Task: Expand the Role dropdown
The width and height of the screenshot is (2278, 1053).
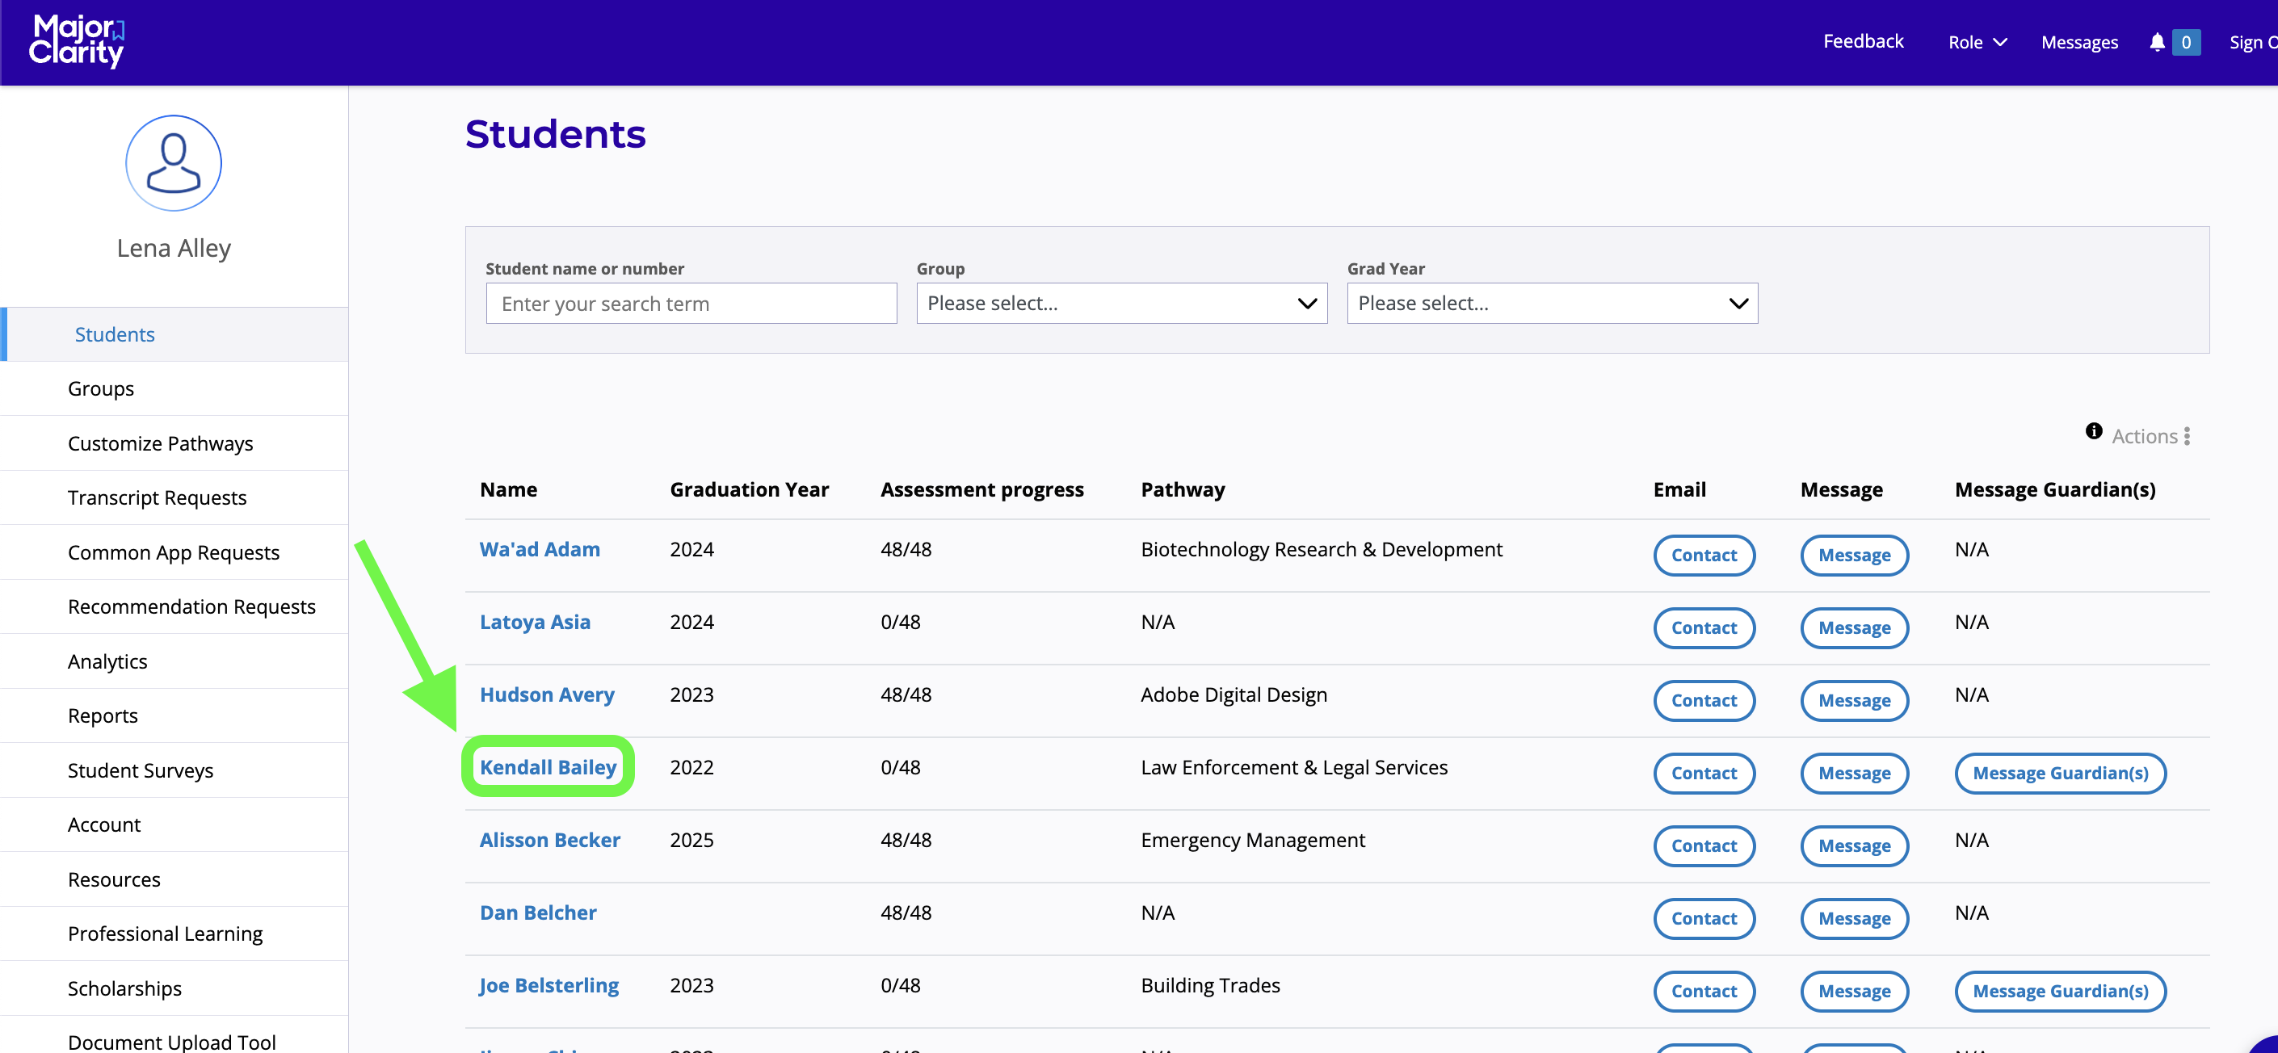Action: (x=1977, y=41)
